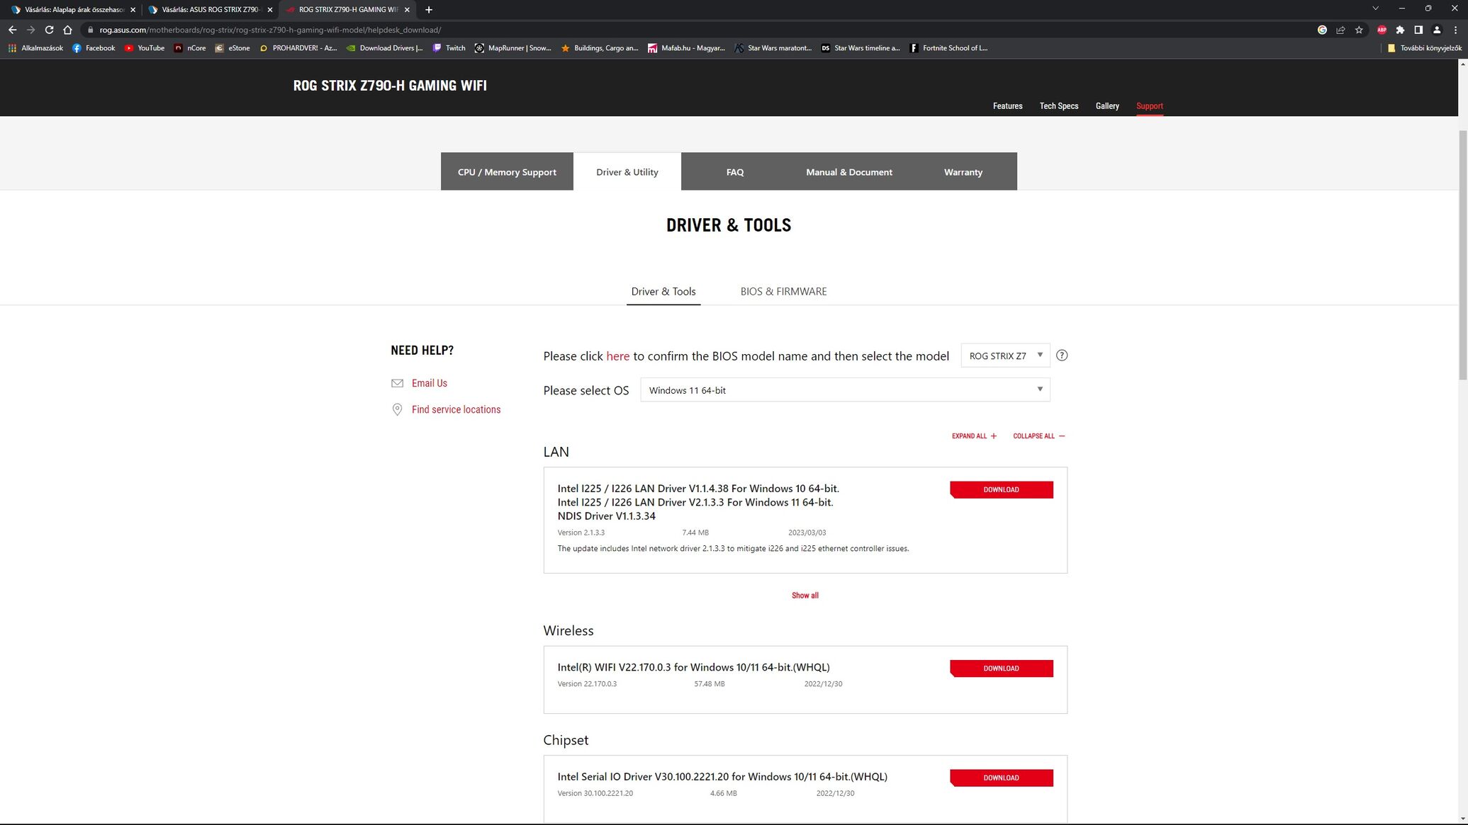Open the PROHARDVER bookmark
The height and width of the screenshot is (825, 1468).
(x=298, y=48)
